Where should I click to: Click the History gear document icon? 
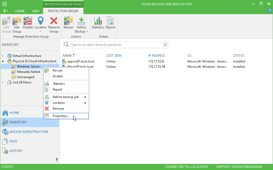(x=5, y=151)
